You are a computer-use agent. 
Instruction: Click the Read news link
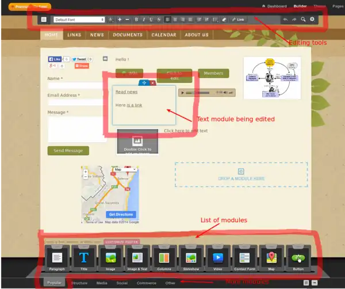coord(126,92)
